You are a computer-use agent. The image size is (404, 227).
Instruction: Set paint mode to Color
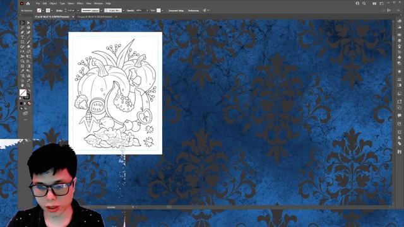21,103
